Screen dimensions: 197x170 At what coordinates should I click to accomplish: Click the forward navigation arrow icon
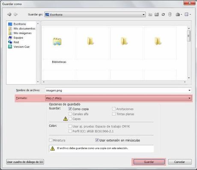(15, 15)
